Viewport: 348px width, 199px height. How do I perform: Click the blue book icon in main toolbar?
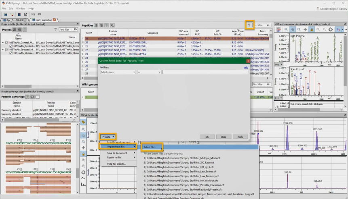tap(19, 15)
